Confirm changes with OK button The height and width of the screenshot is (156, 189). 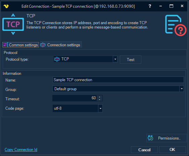click(173, 150)
